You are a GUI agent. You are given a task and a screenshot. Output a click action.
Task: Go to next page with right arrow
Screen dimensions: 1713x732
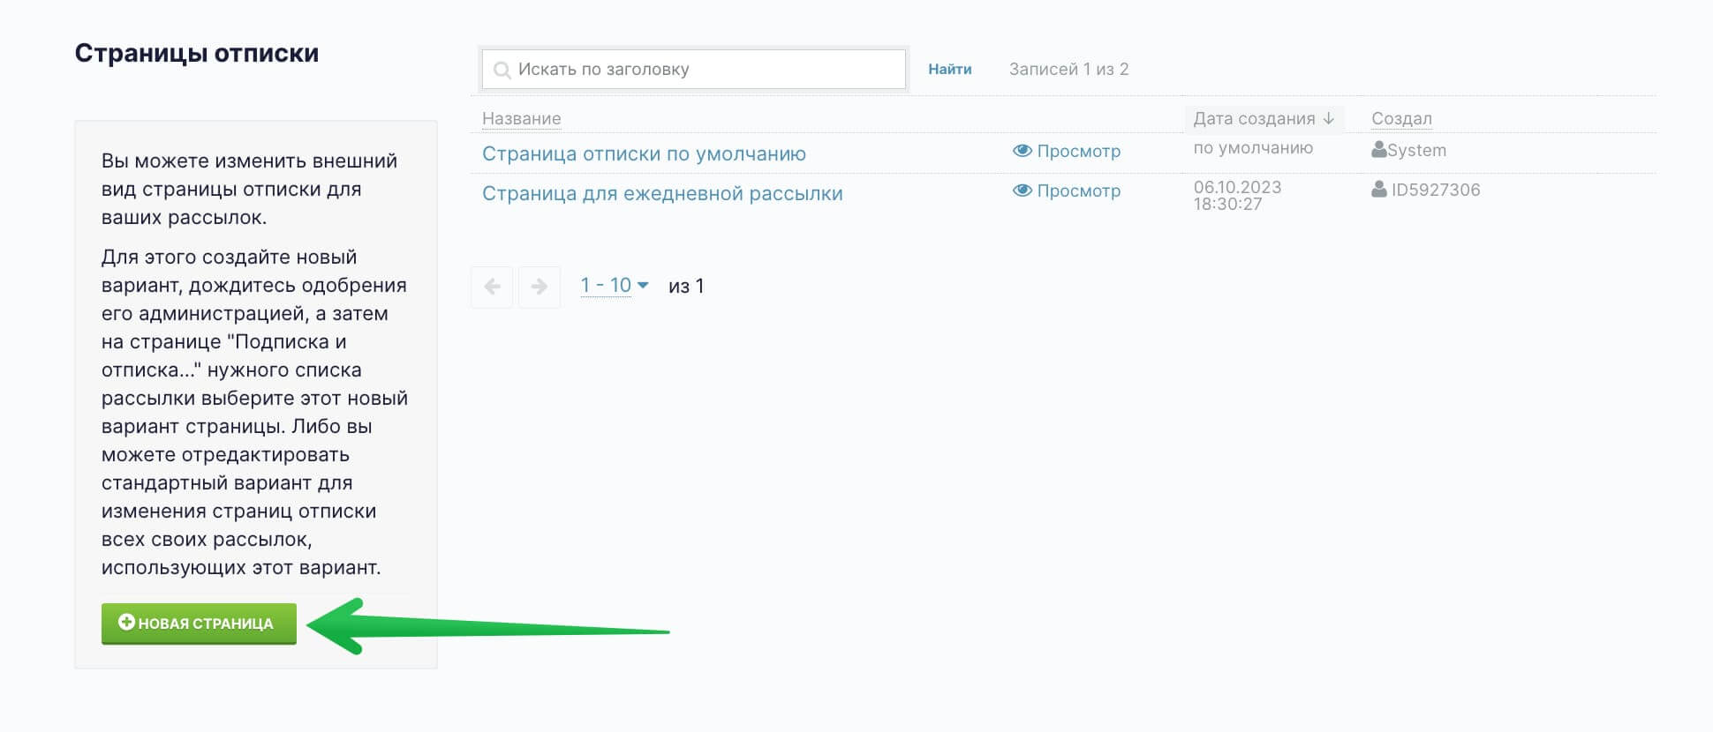540,287
